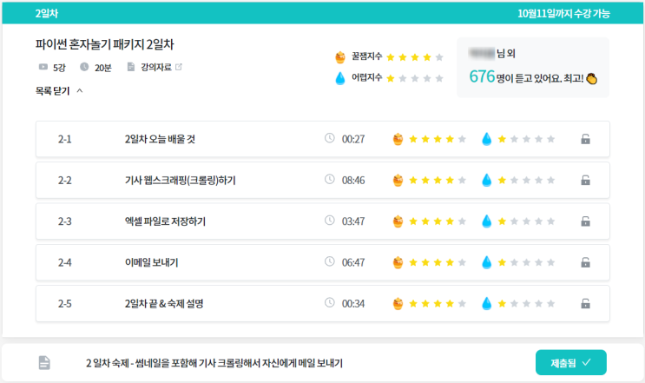Screen dimensions: 645x383
Task: Click the water drop icon in row 2-2
Action: point(487,180)
